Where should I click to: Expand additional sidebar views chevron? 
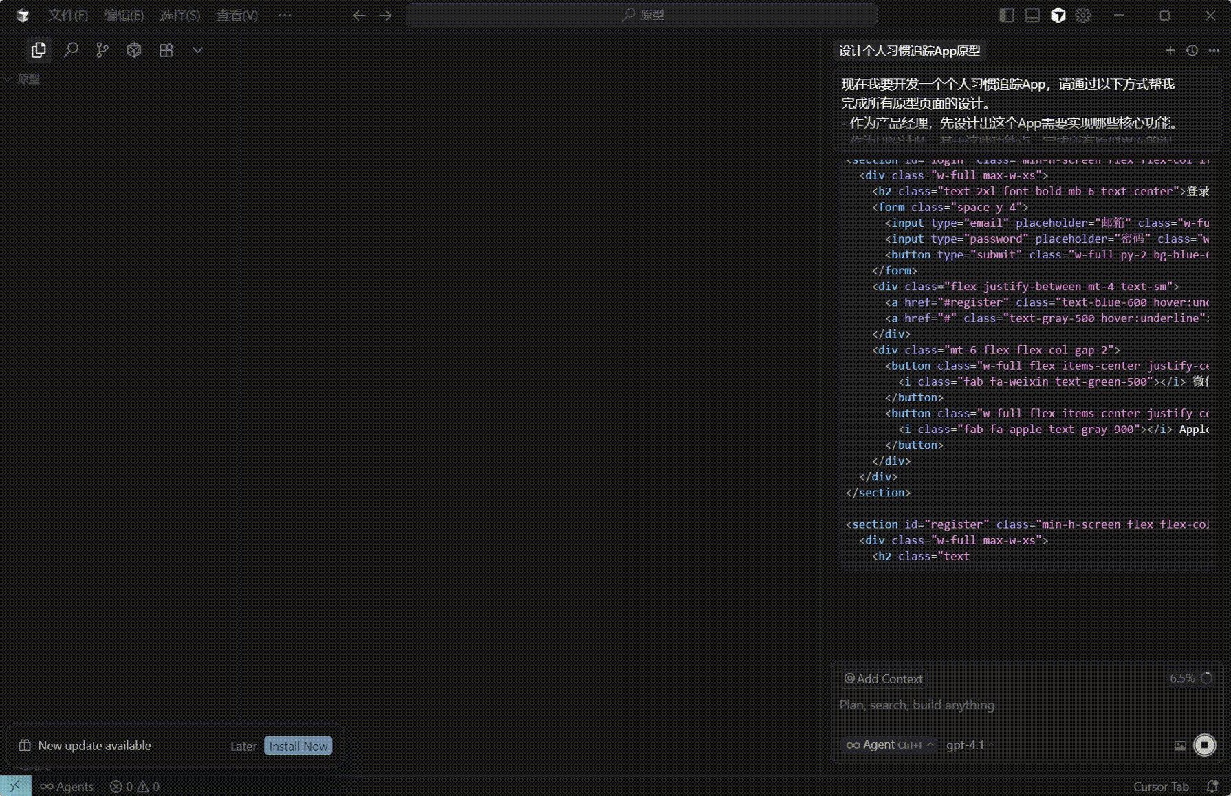tap(197, 50)
